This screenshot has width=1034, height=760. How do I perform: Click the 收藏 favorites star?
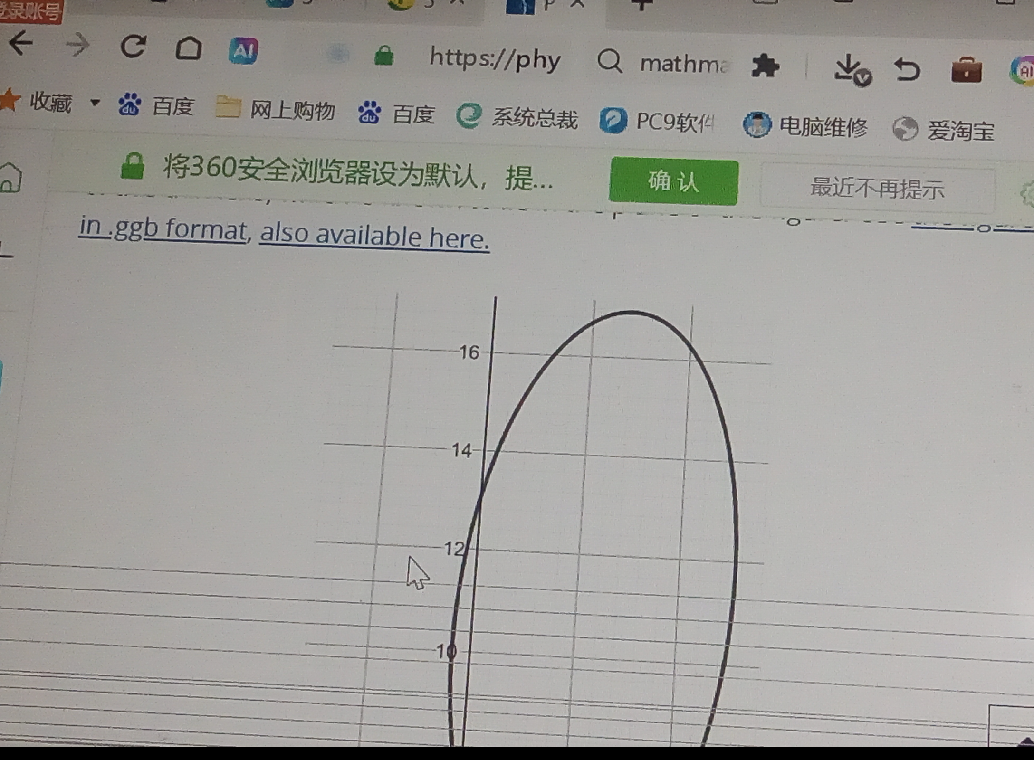point(10,100)
